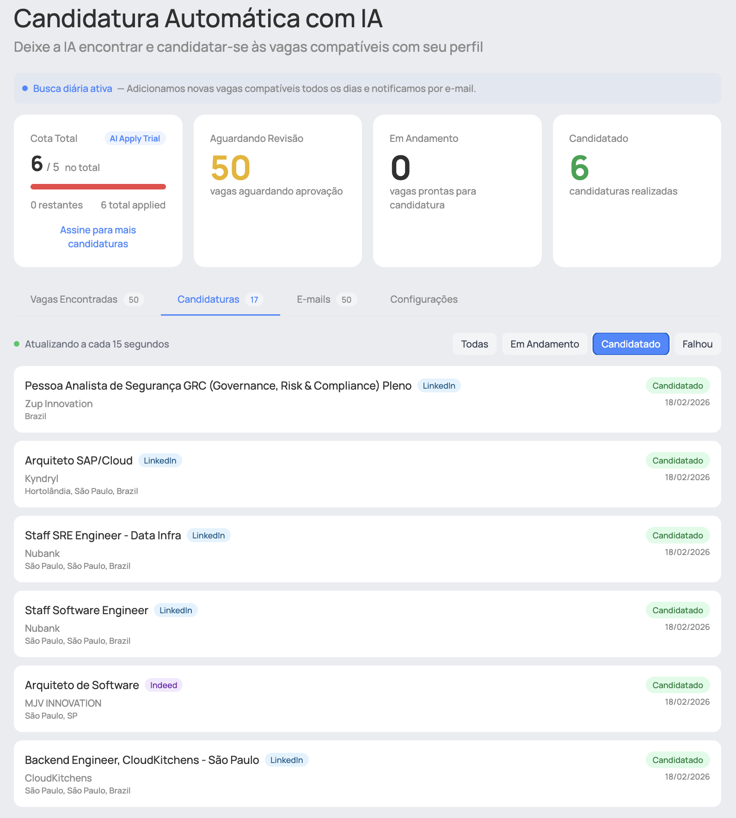The height and width of the screenshot is (818, 736).
Task: Select the Candidatado filter button
Action: (x=631, y=344)
